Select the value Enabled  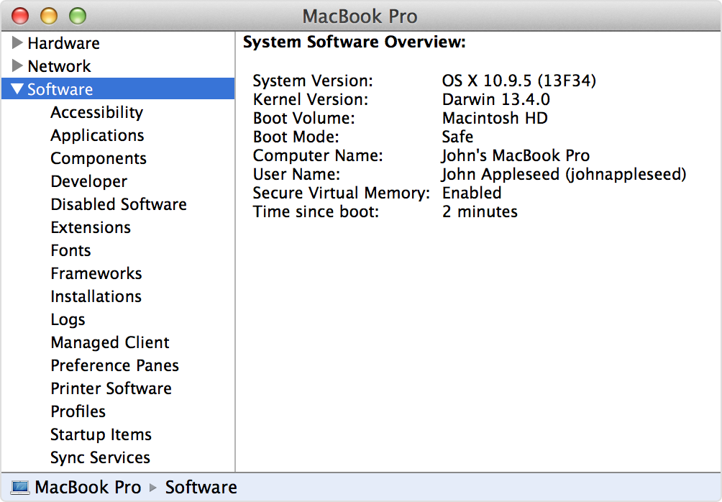click(472, 193)
